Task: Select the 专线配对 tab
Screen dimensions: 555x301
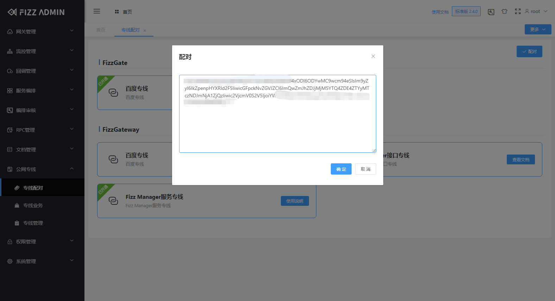Action: point(131,30)
